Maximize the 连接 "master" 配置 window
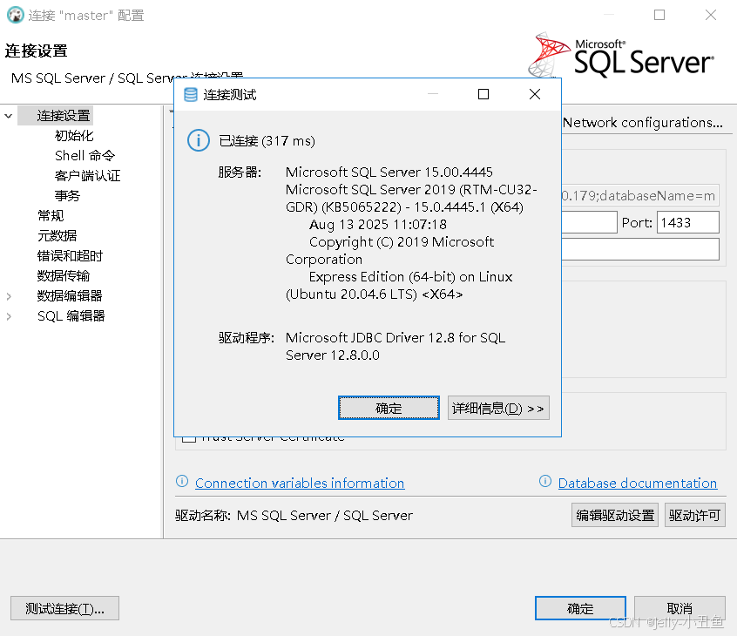The width and height of the screenshot is (737, 636). point(659,15)
